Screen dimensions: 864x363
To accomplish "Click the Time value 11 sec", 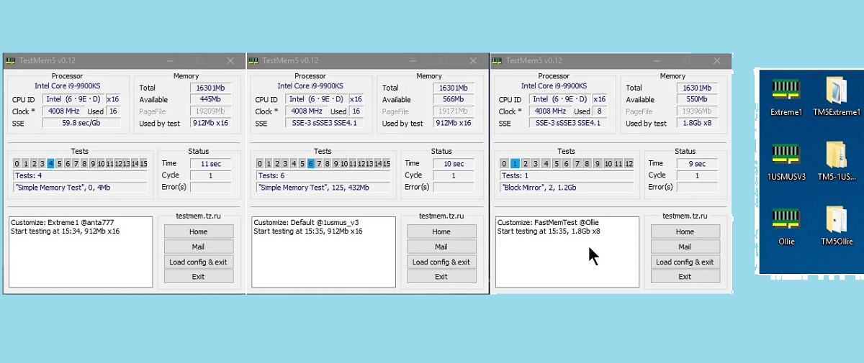I will coord(210,164).
